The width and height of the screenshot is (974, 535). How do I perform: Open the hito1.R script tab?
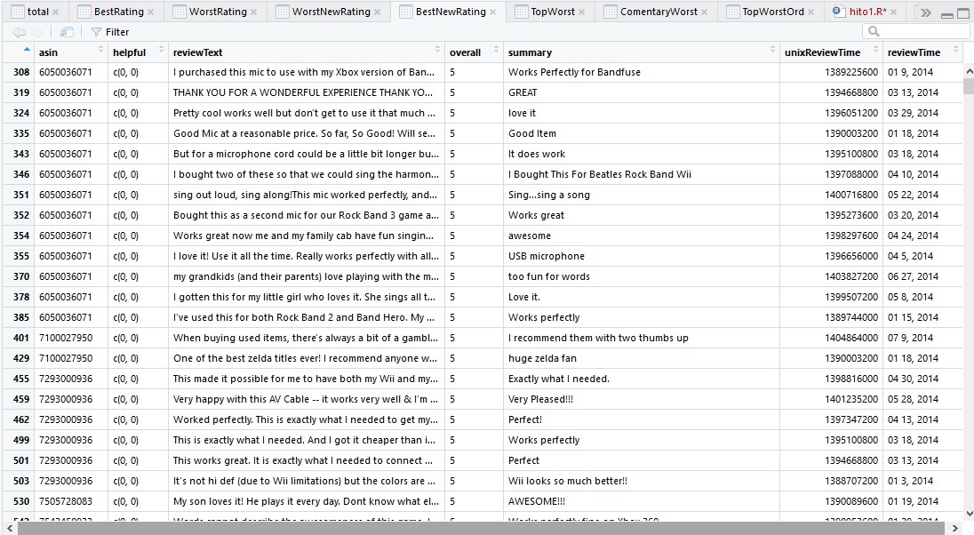[862, 12]
